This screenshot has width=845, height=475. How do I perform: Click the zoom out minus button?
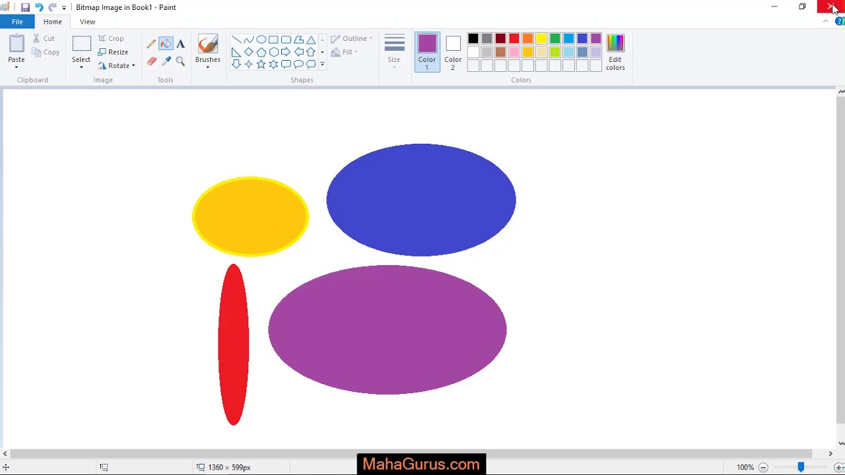(x=763, y=467)
